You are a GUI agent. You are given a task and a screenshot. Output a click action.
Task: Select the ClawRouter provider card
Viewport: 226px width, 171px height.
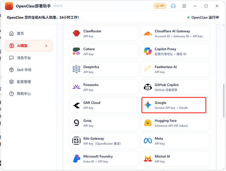[104, 34]
